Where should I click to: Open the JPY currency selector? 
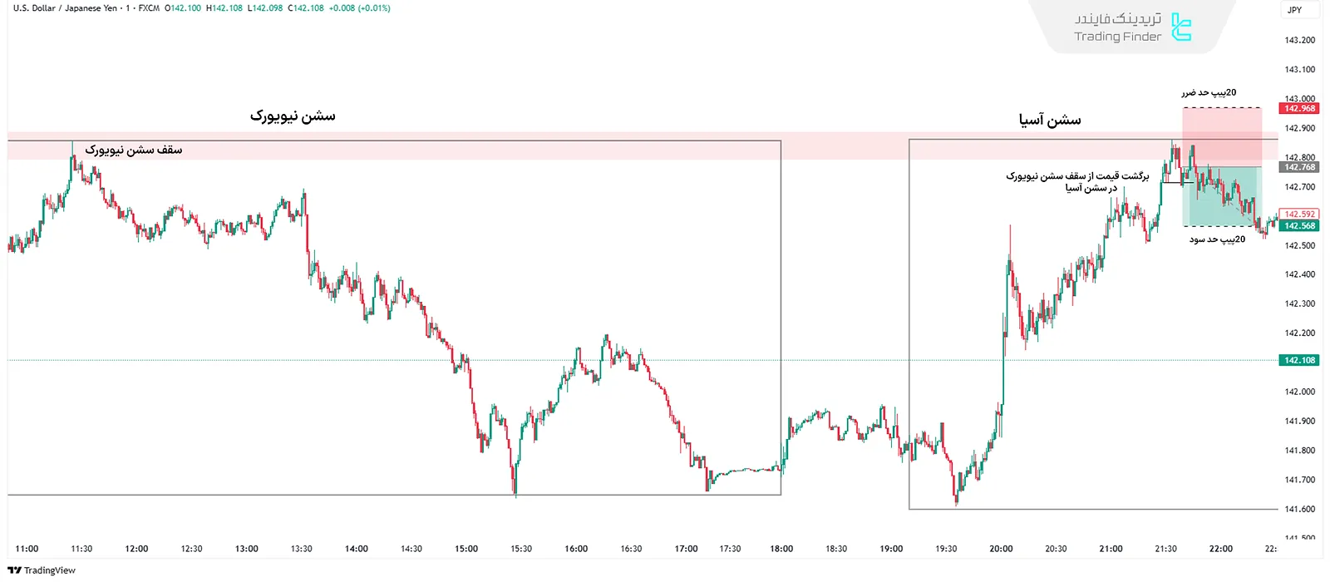pyautogui.click(x=1294, y=10)
